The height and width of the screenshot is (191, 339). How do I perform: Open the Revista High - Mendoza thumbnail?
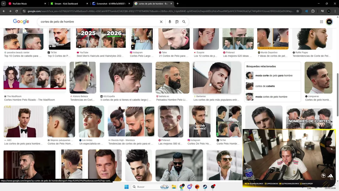coord(131,121)
